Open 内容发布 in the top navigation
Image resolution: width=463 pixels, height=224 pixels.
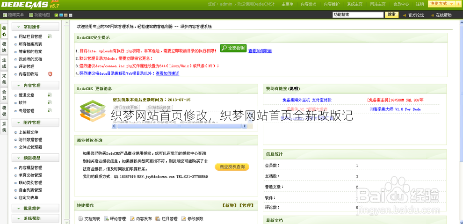309,4
